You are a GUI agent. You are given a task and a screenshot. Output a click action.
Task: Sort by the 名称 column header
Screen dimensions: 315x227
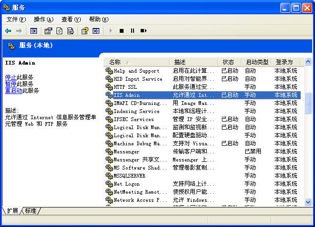[x=136, y=62]
